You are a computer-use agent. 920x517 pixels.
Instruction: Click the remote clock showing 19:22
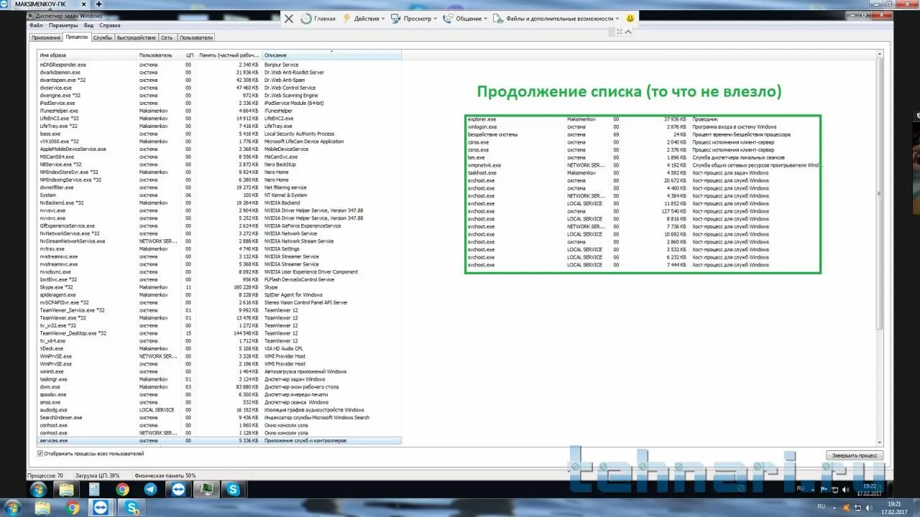pos(870,490)
